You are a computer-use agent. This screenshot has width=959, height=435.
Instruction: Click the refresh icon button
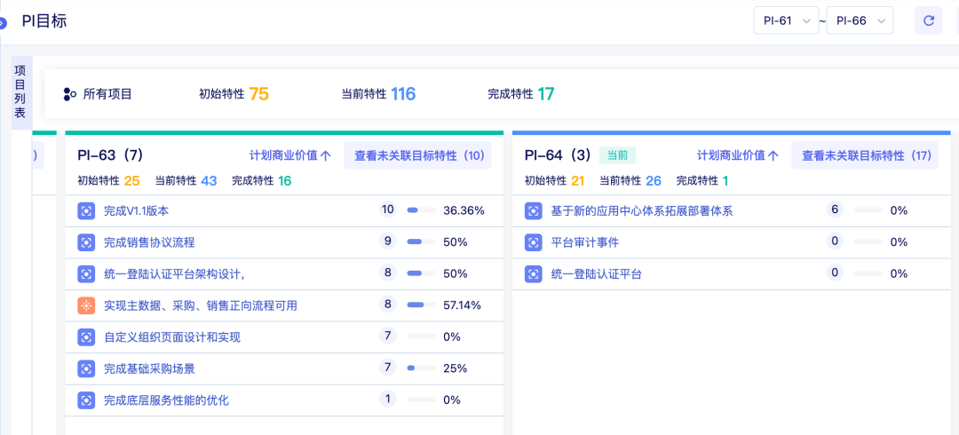pyautogui.click(x=928, y=20)
